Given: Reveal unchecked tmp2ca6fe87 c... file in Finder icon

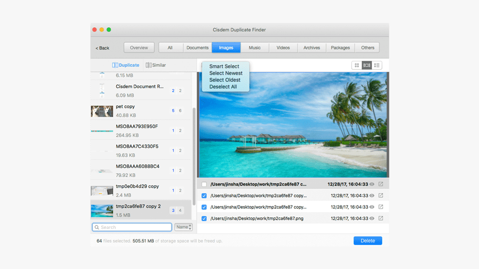Looking at the screenshot, I should [x=380, y=184].
